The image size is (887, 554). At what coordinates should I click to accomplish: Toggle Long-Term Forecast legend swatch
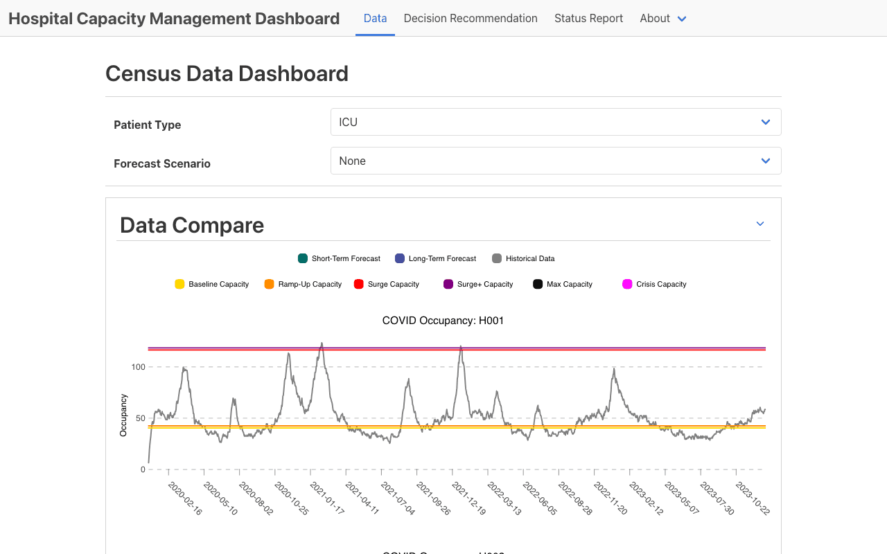pos(400,258)
